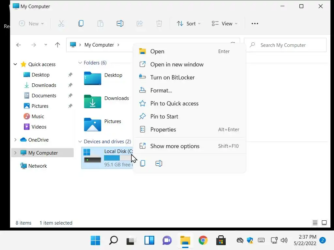The height and width of the screenshot is (250, 334).
Task: Open recent locations dropdown chevron
Action: 46,45
